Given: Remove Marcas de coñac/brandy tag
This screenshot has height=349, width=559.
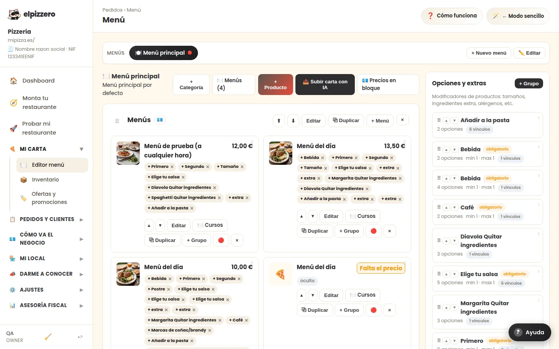Looking at the screenshot, I should (x=210, y=330).
